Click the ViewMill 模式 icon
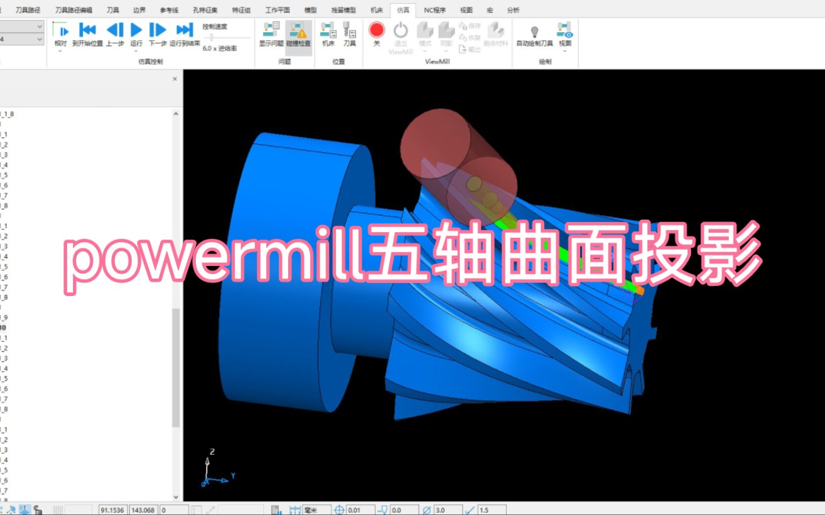825x515 pixels. [425, 29]
